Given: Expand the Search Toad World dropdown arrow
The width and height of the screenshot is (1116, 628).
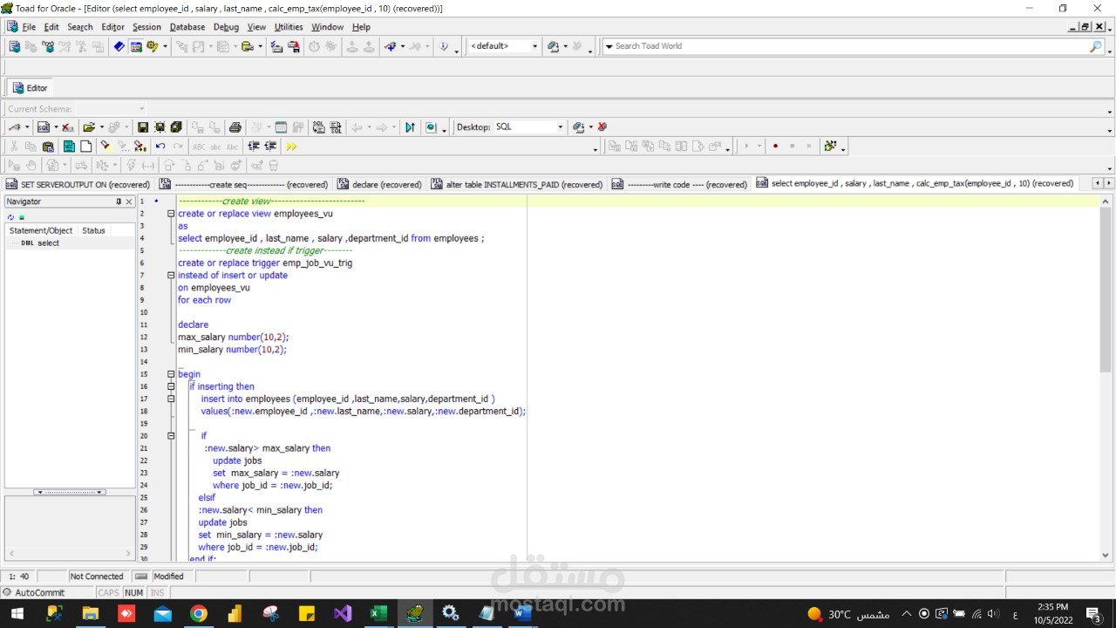Looking at the screenshot, I should point(609,46).
